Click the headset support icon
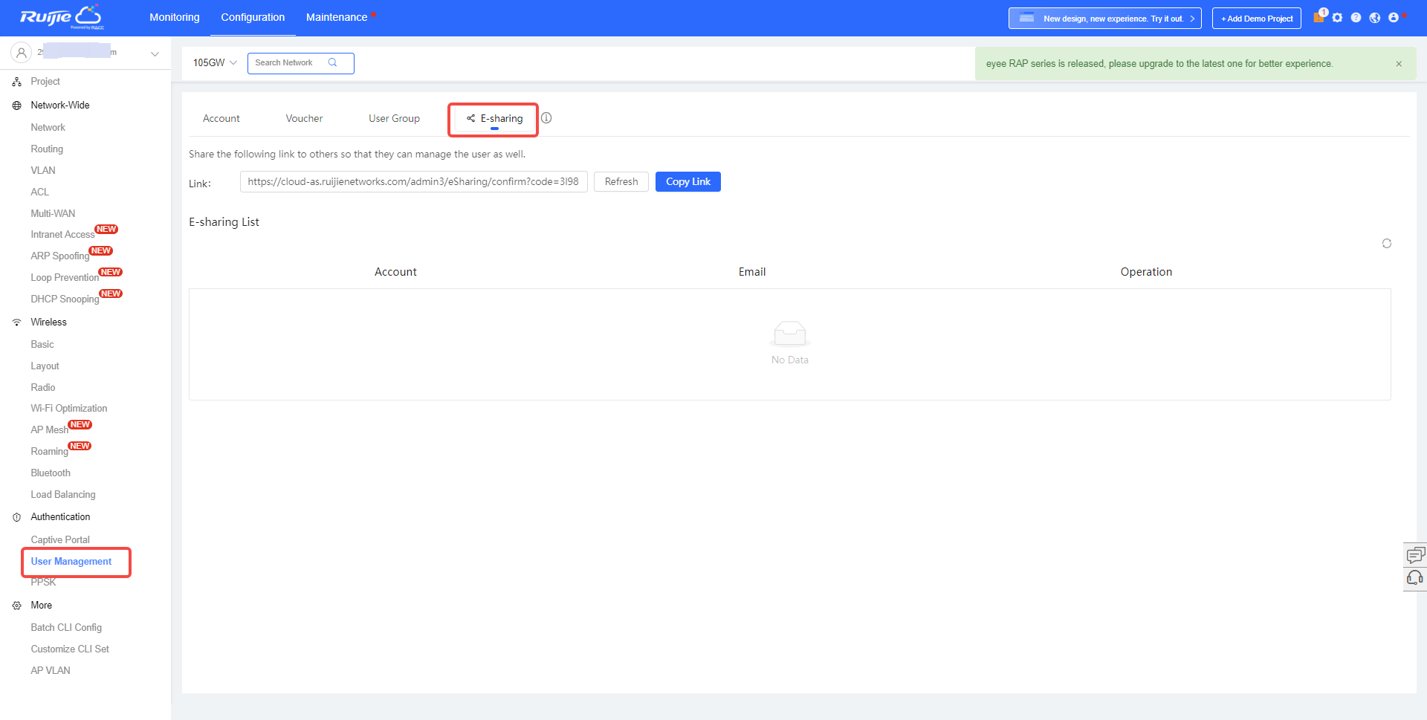 coord(1414,578)
